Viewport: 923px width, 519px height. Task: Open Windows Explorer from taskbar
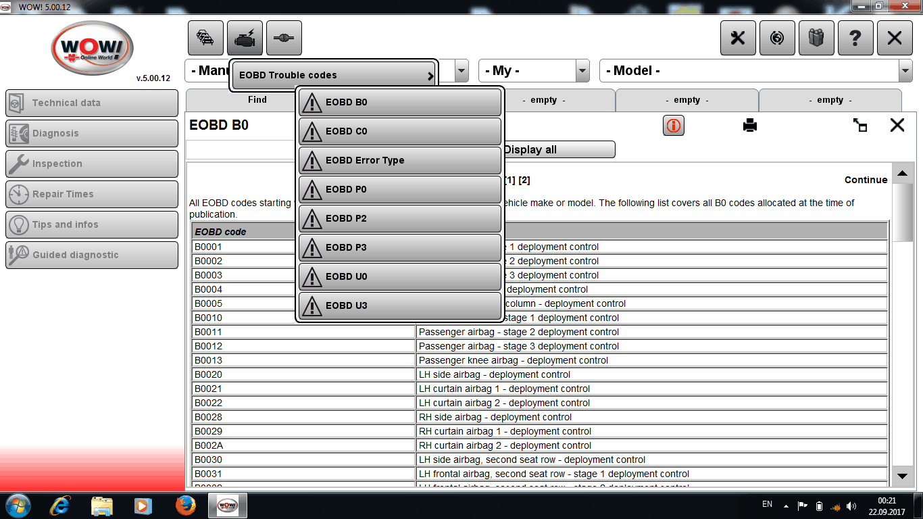click(102, 505)
